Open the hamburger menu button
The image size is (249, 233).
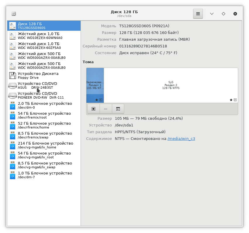coord(198,14)
